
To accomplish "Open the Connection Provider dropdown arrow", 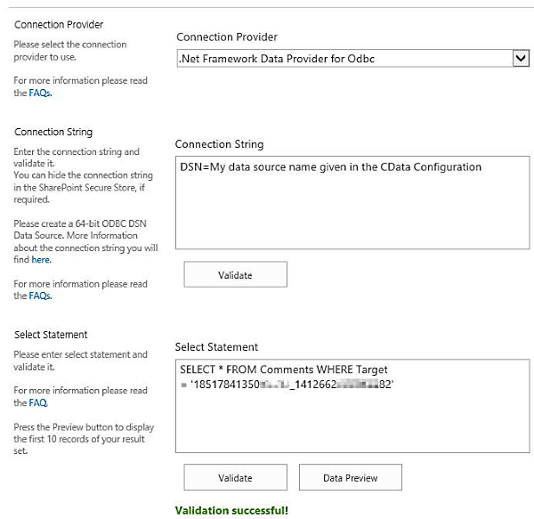I will point(521,59).
